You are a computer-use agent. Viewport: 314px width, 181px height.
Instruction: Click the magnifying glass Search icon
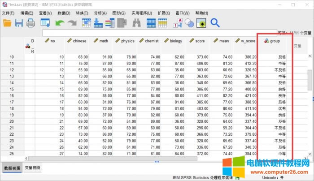click(x=215, y=23)
